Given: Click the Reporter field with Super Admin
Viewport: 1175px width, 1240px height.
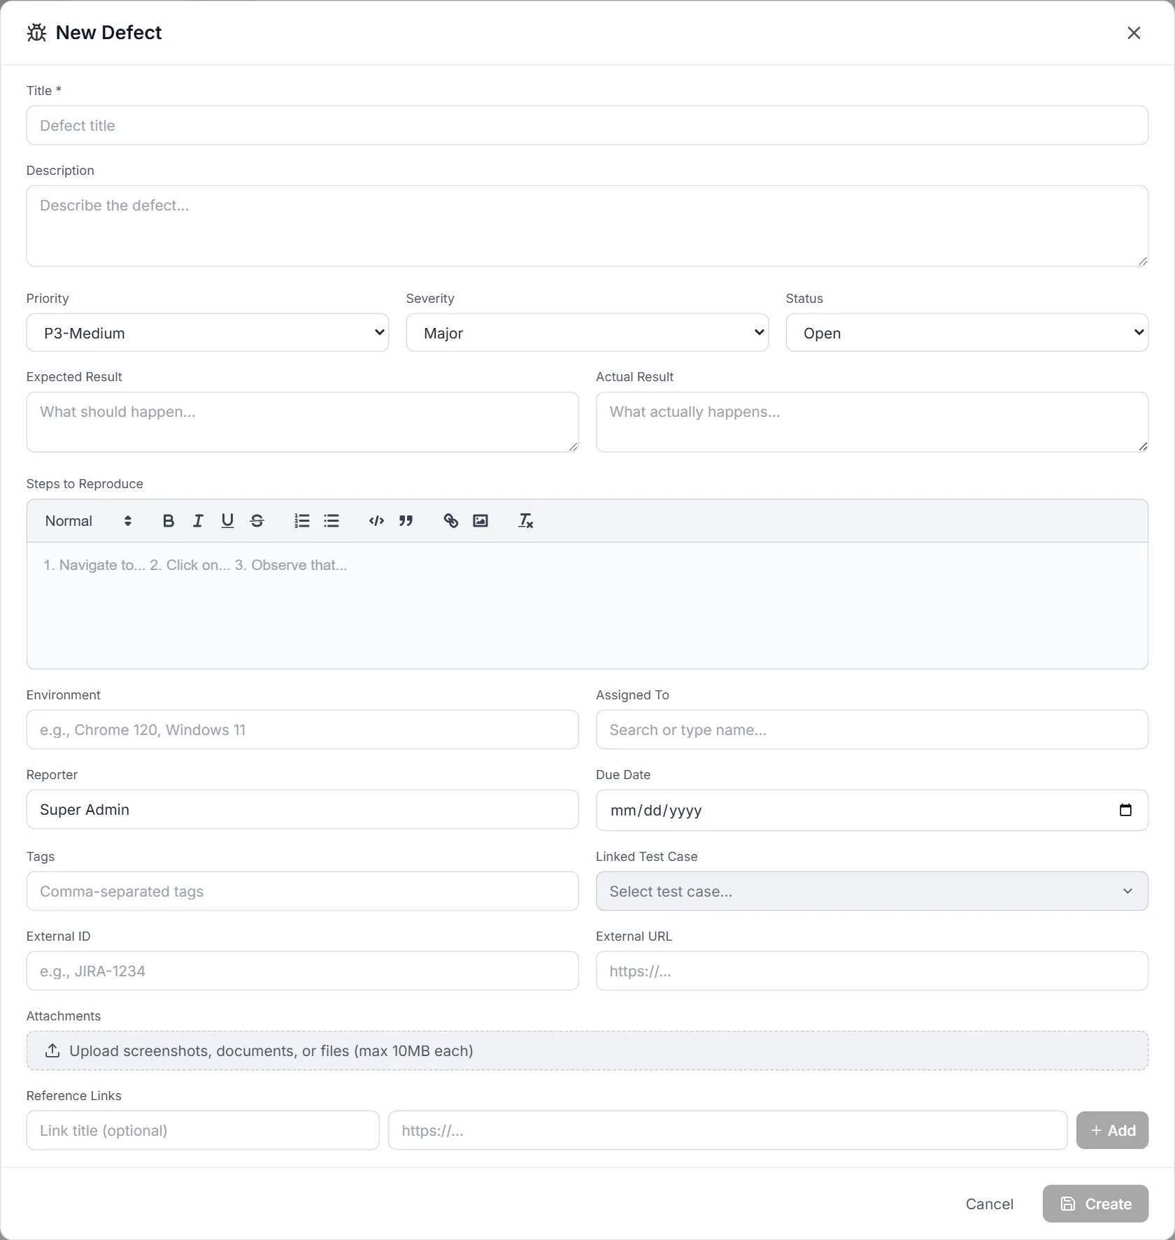Looking at the screenshot, I should [x=302, y=809].
